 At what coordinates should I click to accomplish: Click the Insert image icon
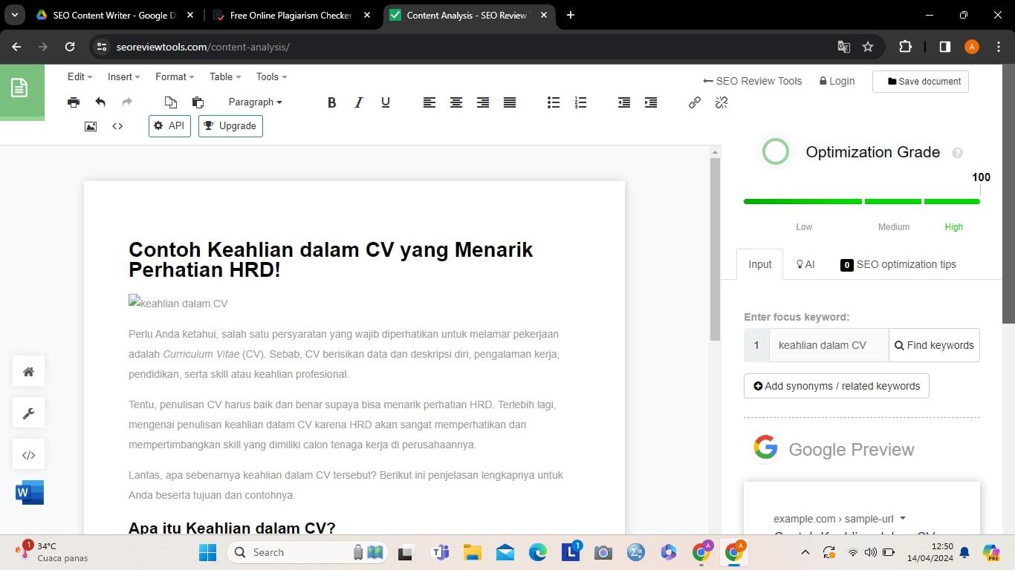91,126
